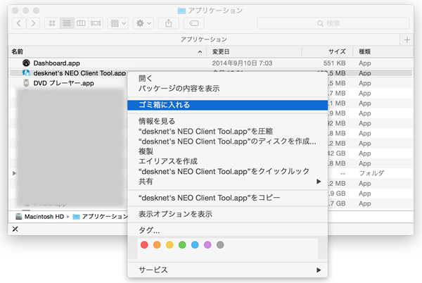Viewport: 422px width, 283px height.
Task: Click the Edit Tags toolbar button
Action: pos(194,23)
